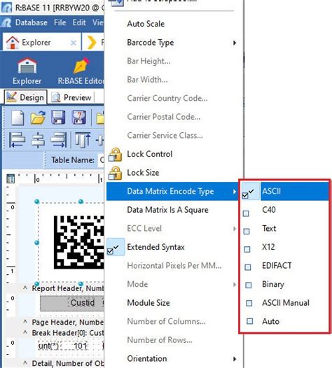Align selected objects left
The image size is (332, 368).
tap(17, 140)
